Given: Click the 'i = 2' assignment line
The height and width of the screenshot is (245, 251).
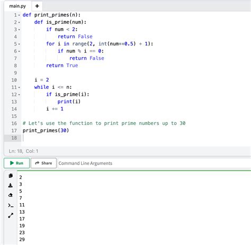Looking at the screenshot, I should [42, 80].
